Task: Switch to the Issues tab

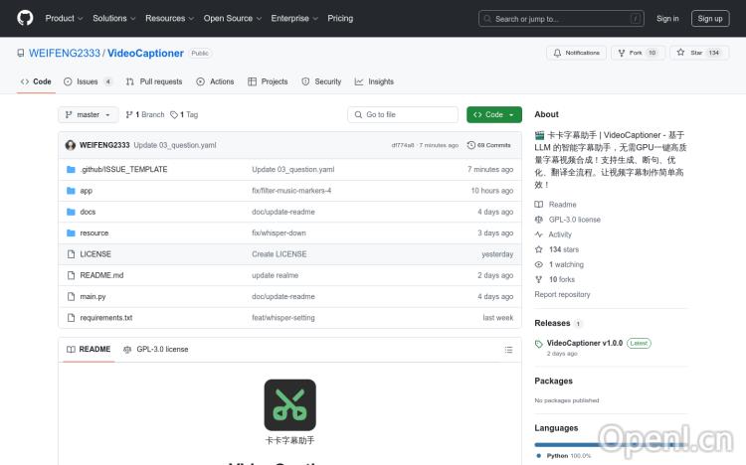Action: [x=88, y=81]
